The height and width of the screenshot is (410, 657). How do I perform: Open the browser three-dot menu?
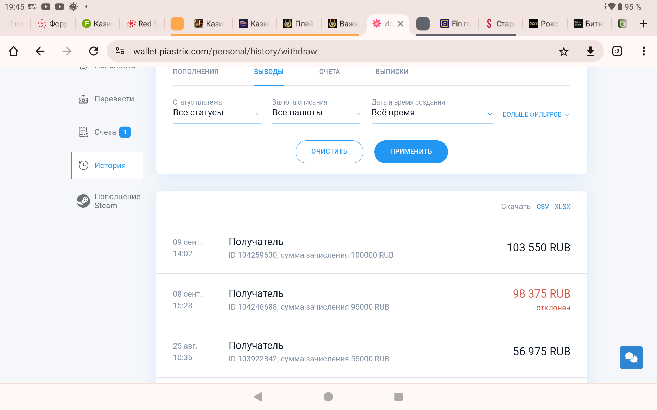coord(643,52)
